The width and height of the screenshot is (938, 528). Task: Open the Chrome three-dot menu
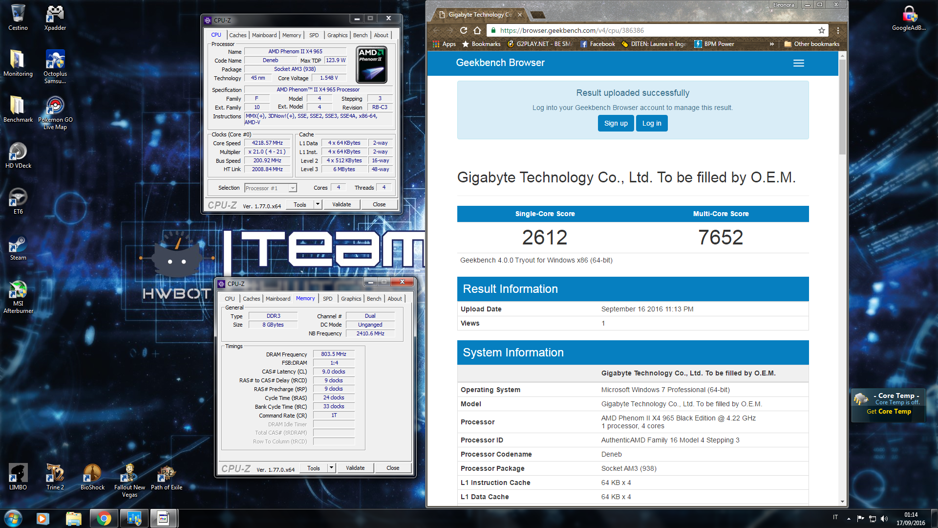pyautogui.click(x=838, y=30)
